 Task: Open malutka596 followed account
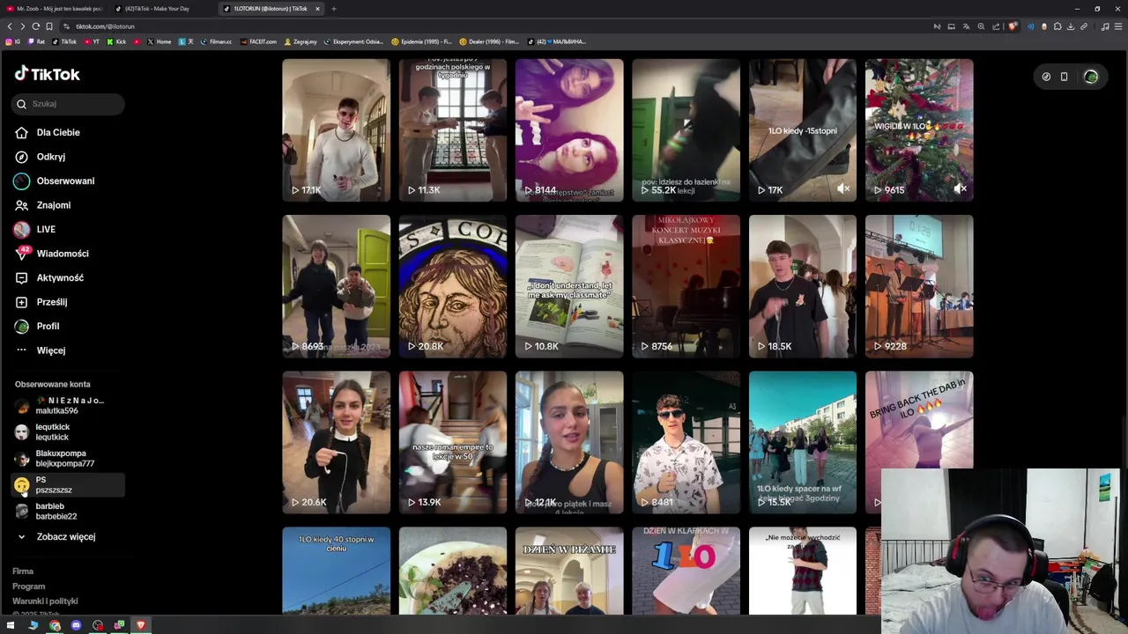[69, 405]
